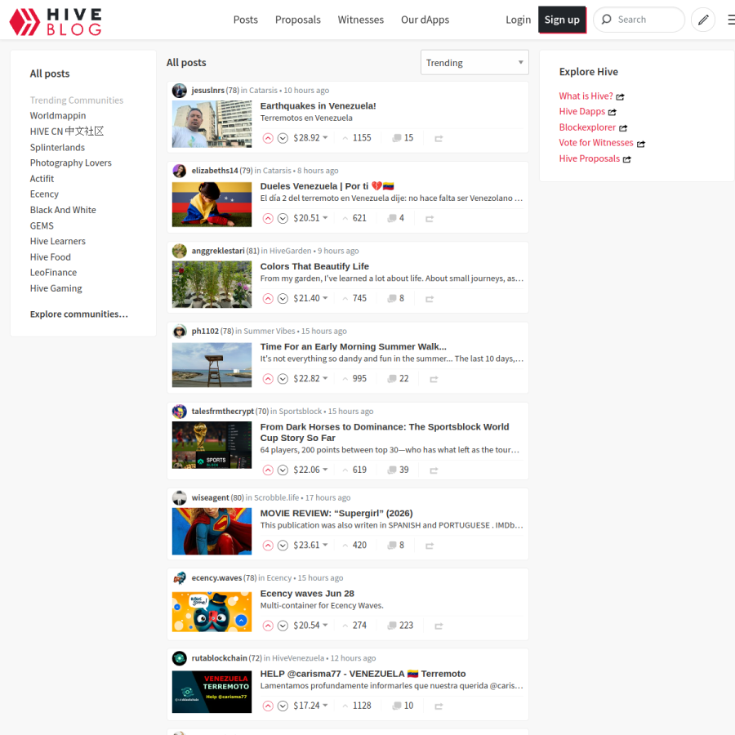This screenshot has height=735, width=735.
Task: Open the Supergirl review thumbnail image
Action: pyautogui.click(x=212, y=532)
